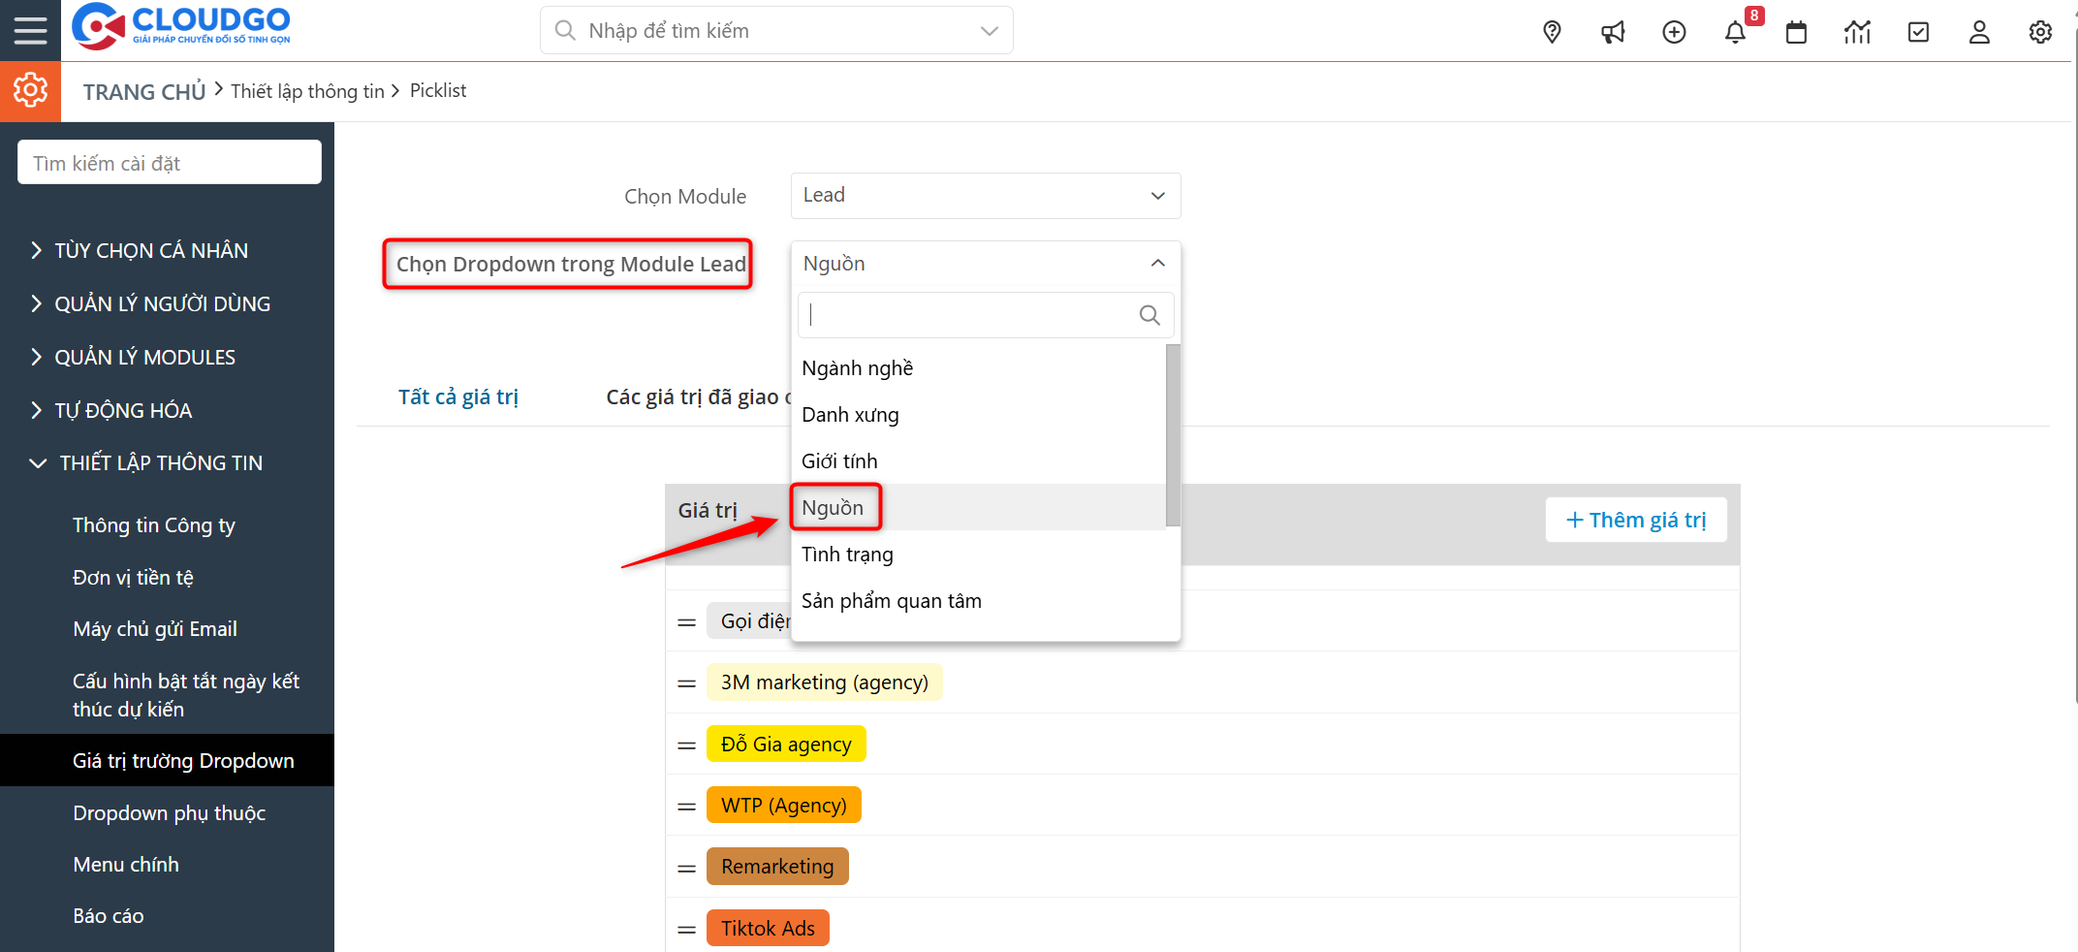Open the calendar icon
Screen dimensions: 2078x952
click(x=1796, y=32)
